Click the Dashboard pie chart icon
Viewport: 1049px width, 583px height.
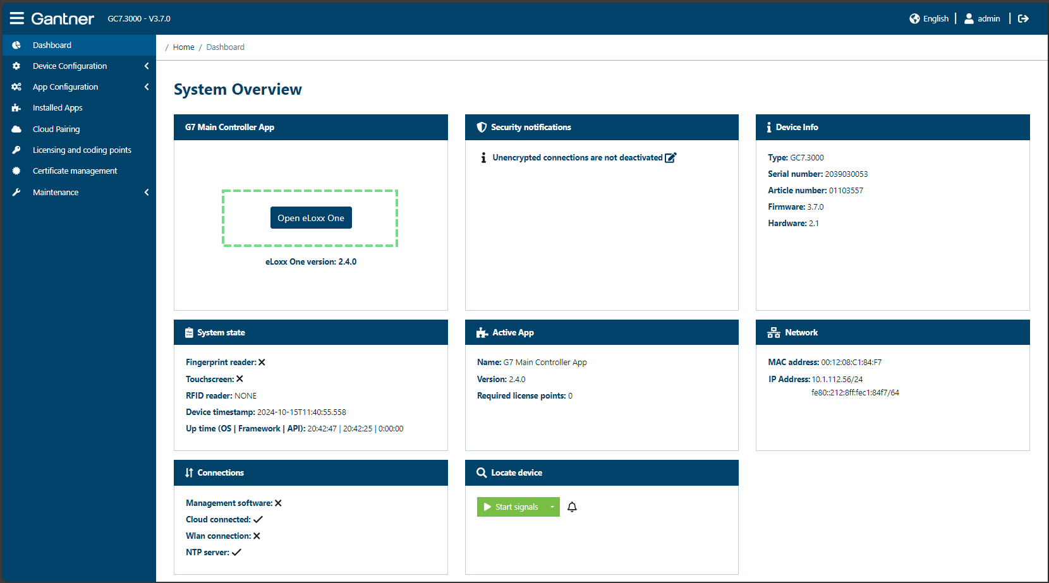point(16,45)
